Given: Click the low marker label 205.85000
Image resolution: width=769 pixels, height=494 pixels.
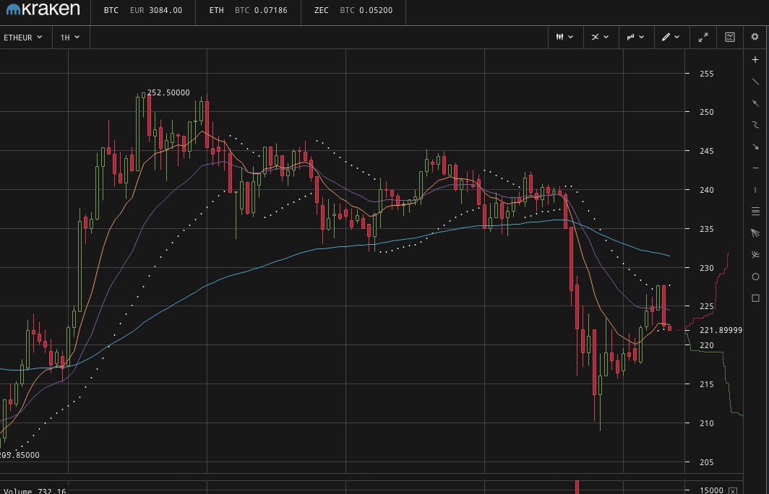Looking at the screenshot, I should coord(20,455).
